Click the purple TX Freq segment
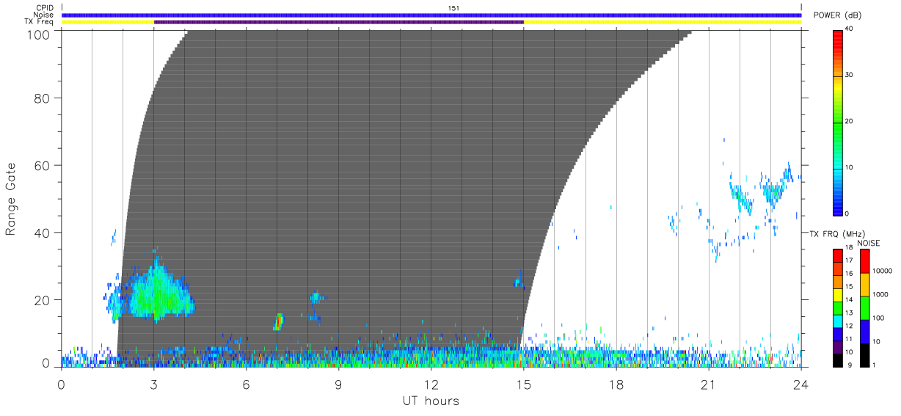Image resolution: width=901 pixels, height=416 pixels. [339, 22]
